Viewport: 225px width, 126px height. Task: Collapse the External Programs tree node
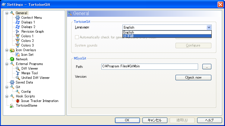[7, 64]
